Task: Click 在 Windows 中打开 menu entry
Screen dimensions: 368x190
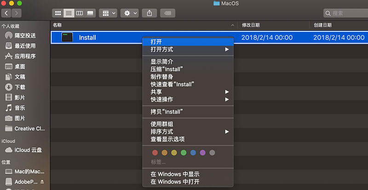Action: [x=174, y=182]
